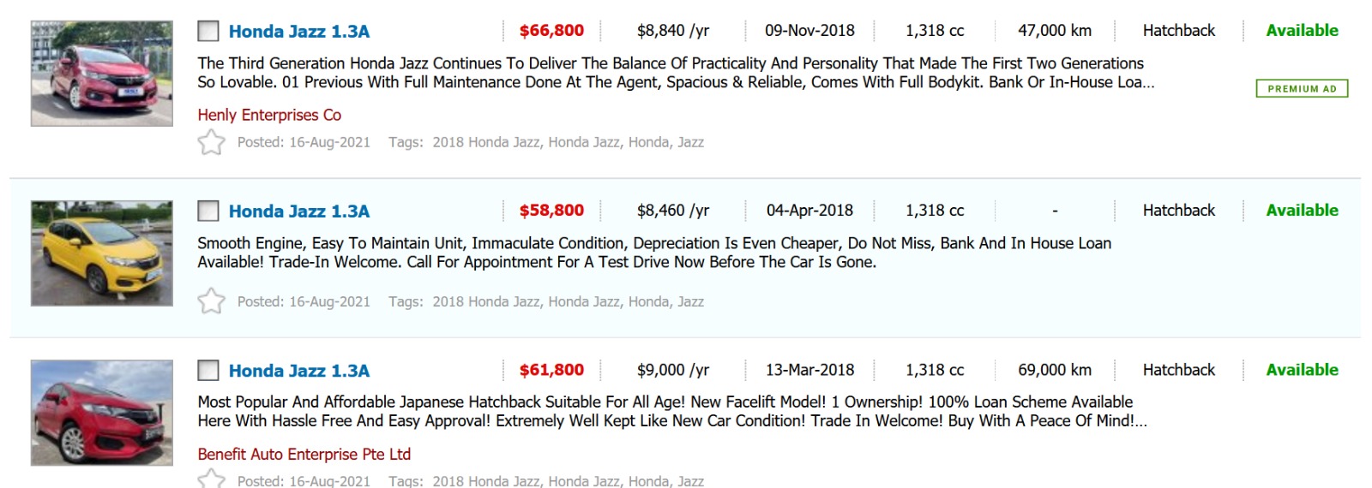
Task: Click the Premium Ad badge
Action: [x=1301, y=88]
